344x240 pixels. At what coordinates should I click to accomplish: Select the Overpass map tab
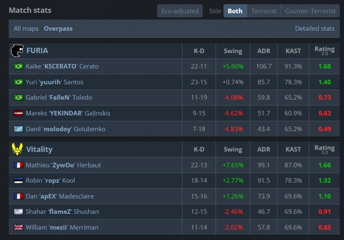click(58, 28)
